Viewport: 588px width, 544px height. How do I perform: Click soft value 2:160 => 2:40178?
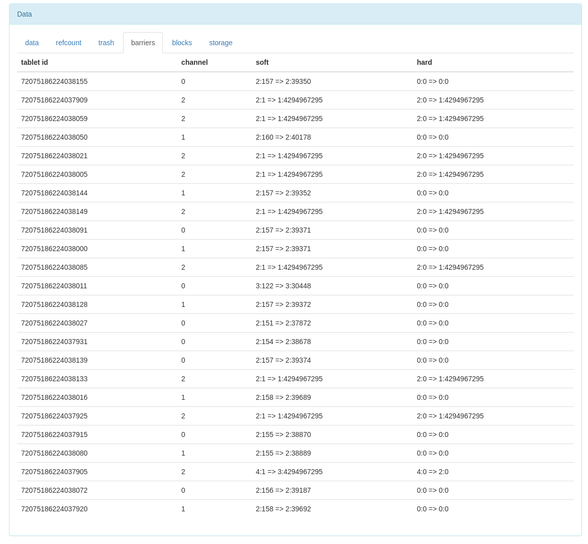click(x=283, y=137)
